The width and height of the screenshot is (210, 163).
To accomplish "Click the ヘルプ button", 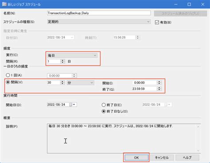I will [187, 158].
